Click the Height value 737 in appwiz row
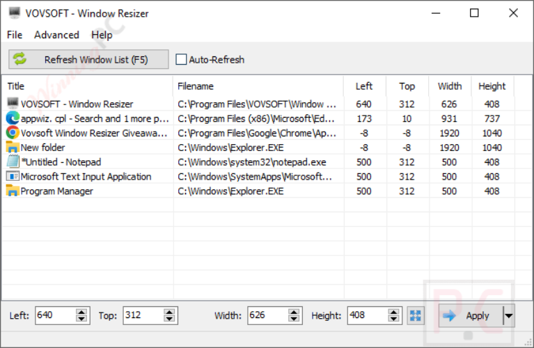The height and width of the screenshot is (348, 534). (x=492, y=118)
